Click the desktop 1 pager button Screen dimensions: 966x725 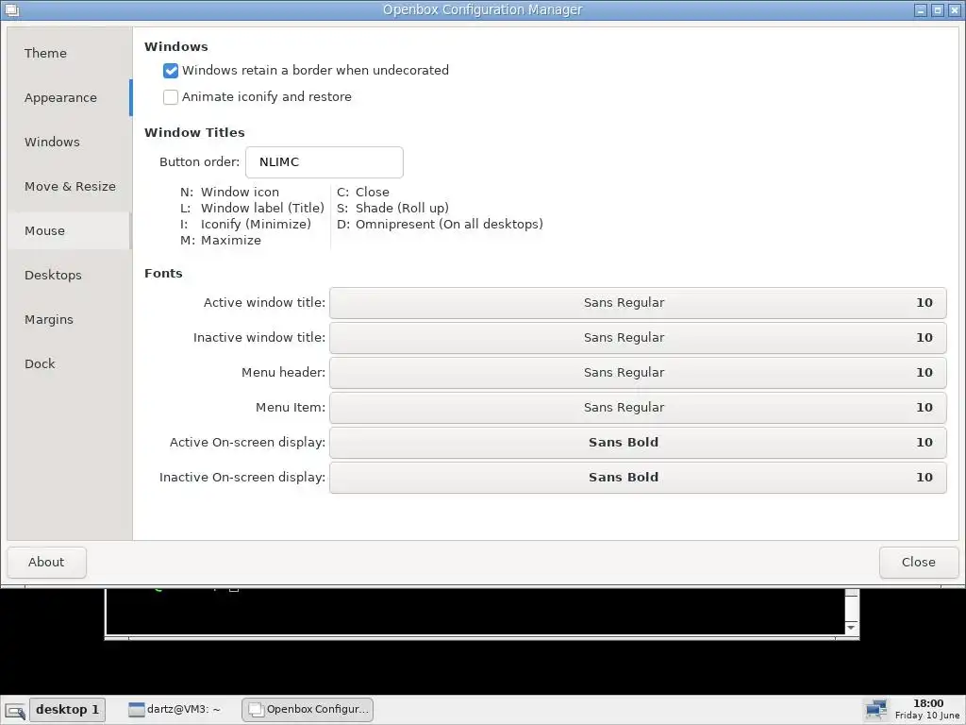[68, 710]
